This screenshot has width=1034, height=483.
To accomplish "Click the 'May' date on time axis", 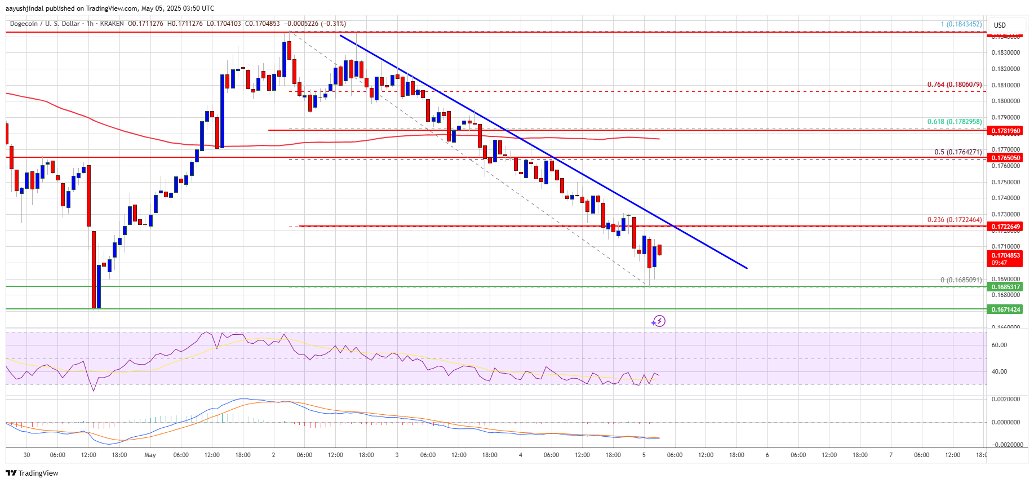I will click(150, 455).
